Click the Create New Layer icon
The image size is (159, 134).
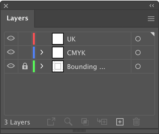[120, 122]
